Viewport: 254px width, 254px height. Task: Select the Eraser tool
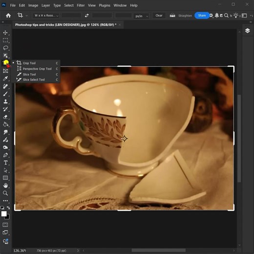pos(5,117)
